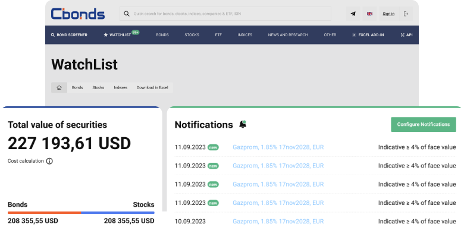
Task: Open the Excel Add-in menu item
Action: click(368, 35)
